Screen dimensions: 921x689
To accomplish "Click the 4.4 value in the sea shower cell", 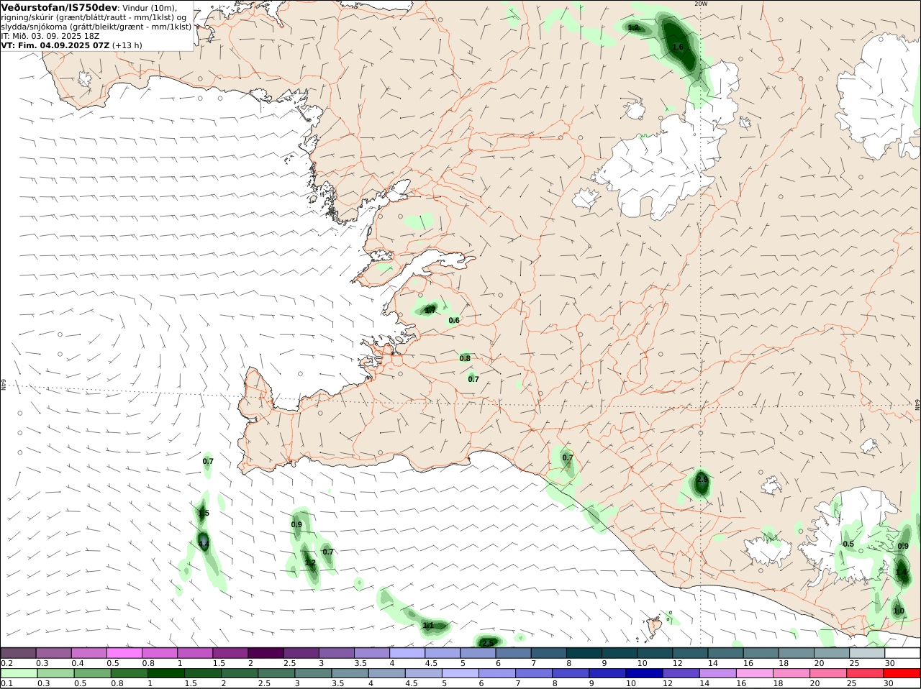I will pyautogui.click(x=204, y=544).
